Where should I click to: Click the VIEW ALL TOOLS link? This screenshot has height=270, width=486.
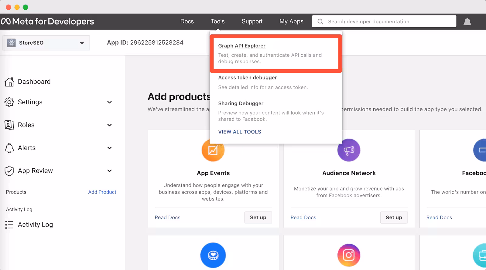coord(240,132)
